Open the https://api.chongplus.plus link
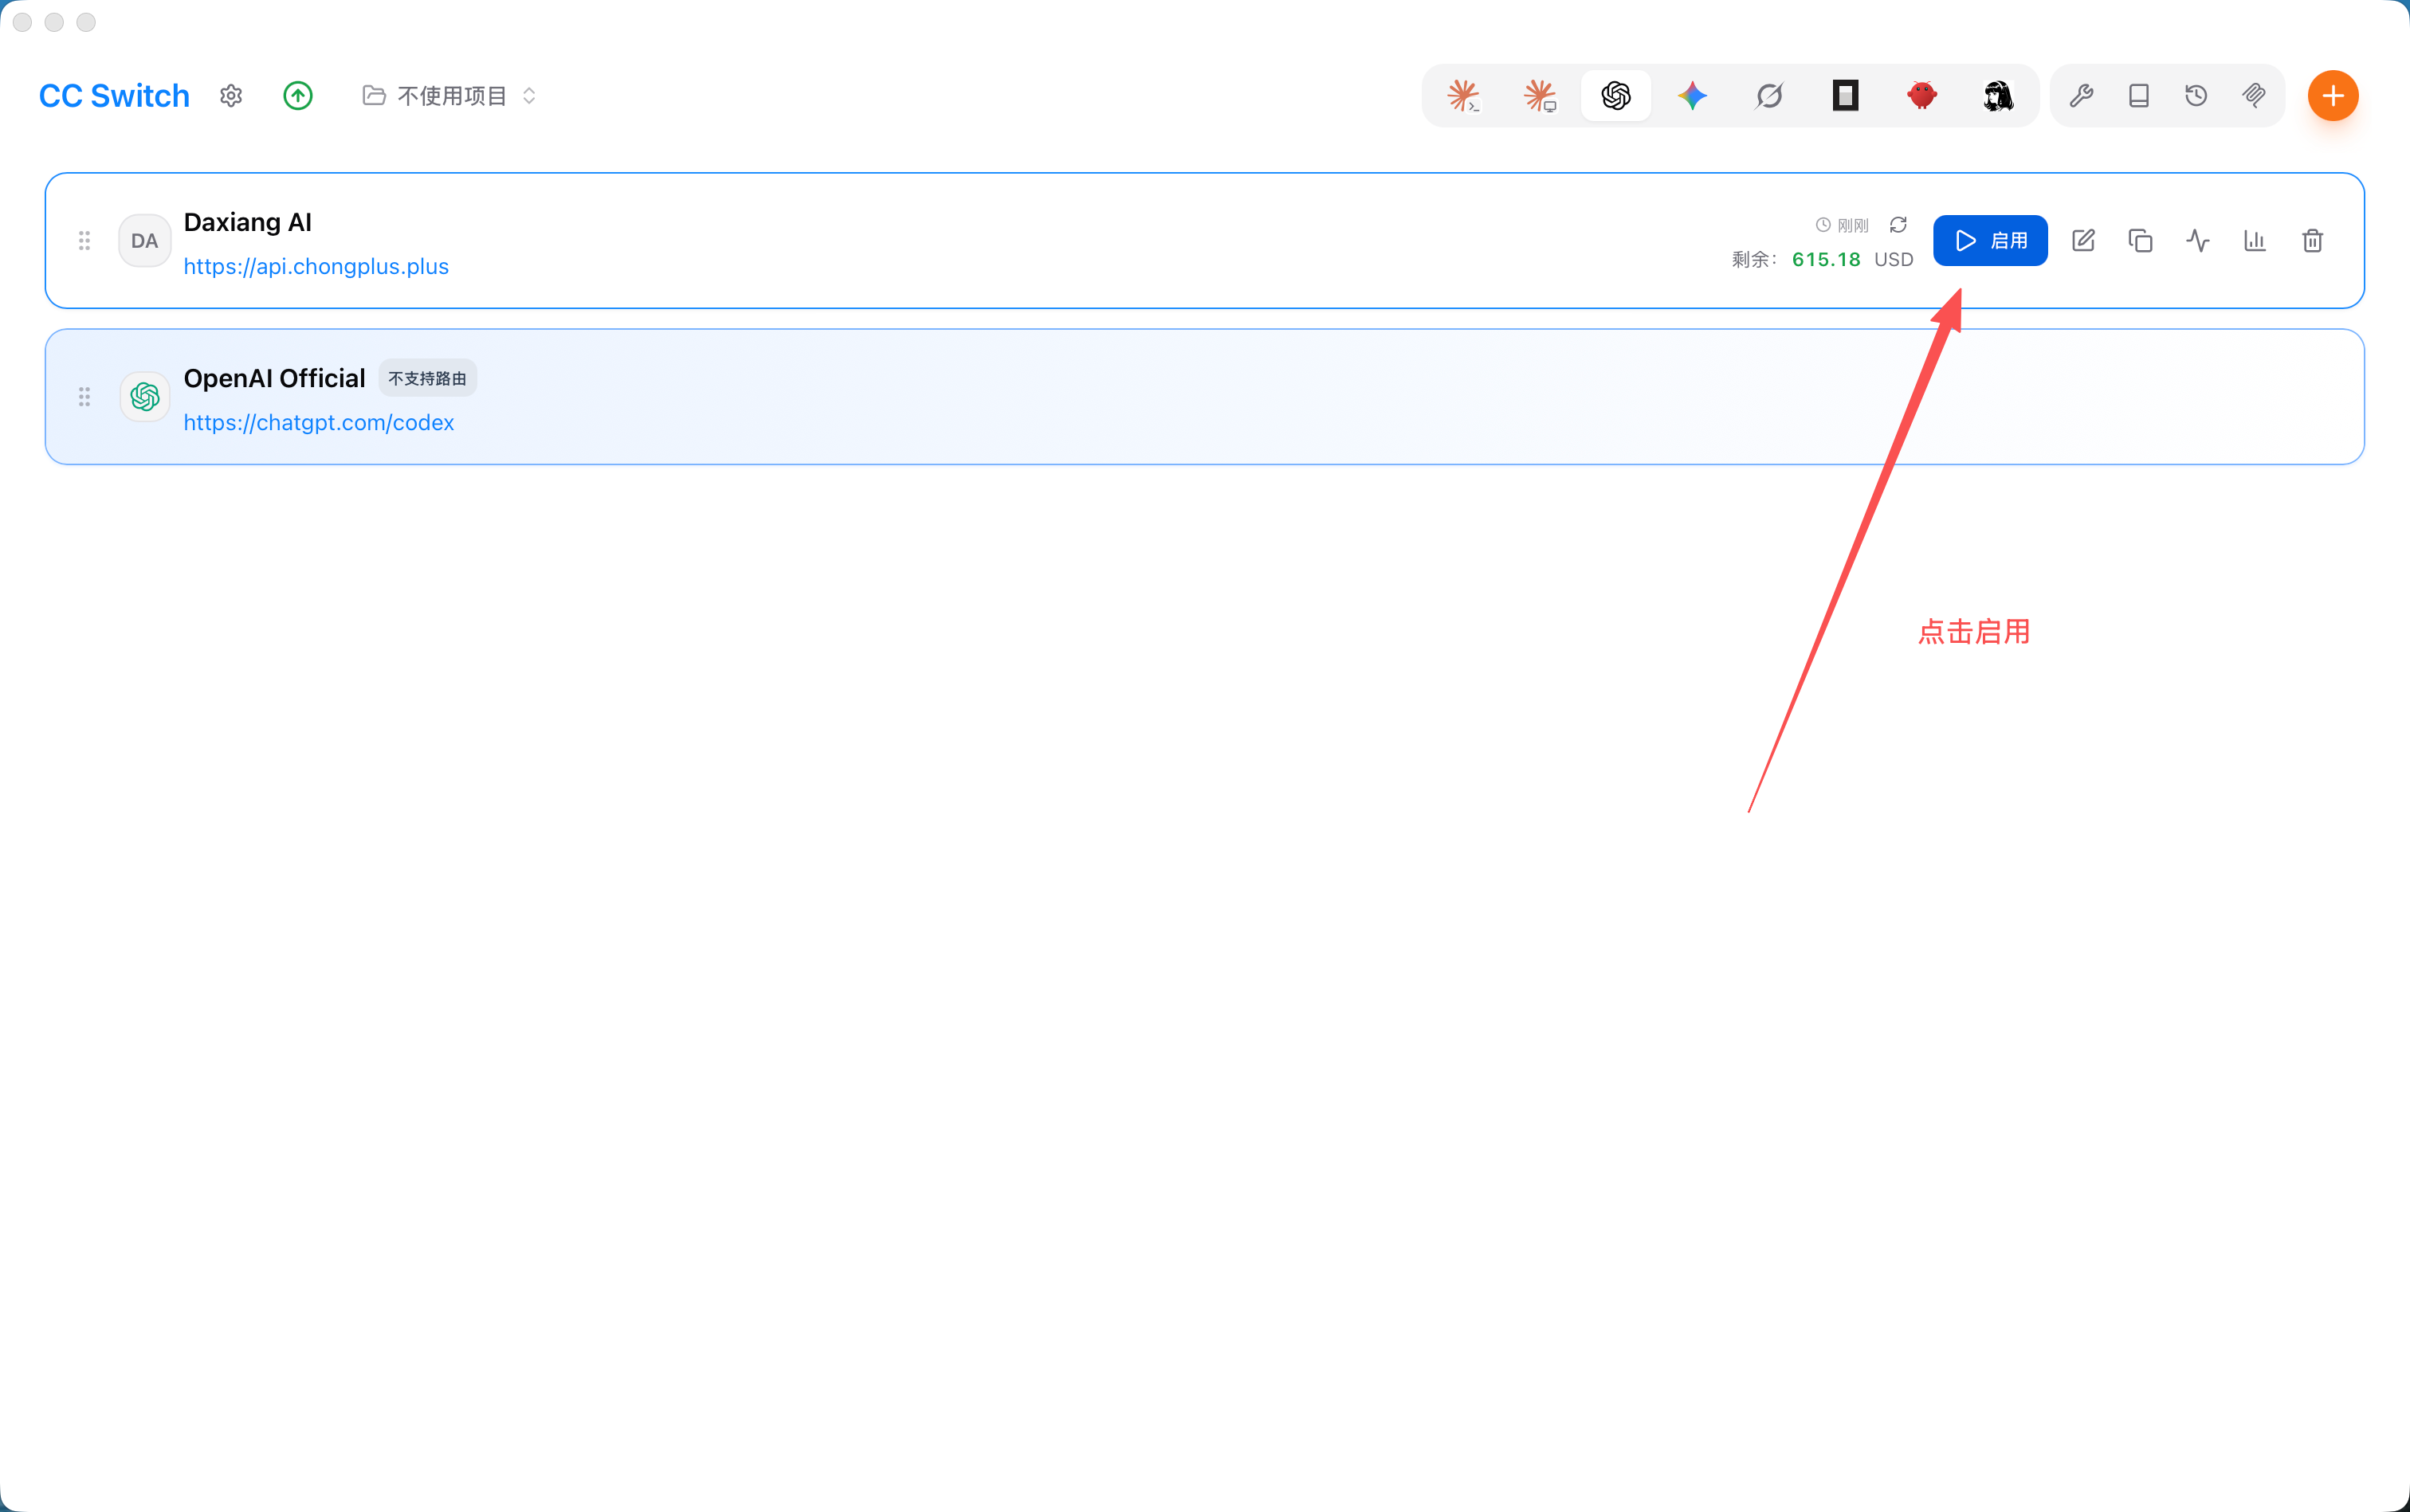2410x1512 pixels. [x=316, y=267]
